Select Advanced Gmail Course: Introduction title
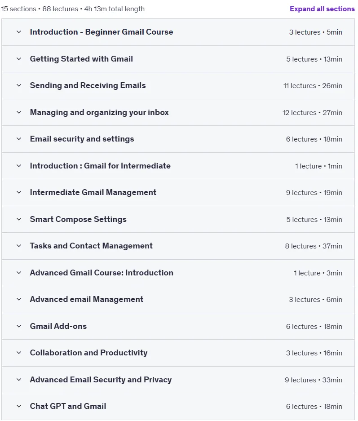Viewport: 358px width, 421px height. pos(102,273)
